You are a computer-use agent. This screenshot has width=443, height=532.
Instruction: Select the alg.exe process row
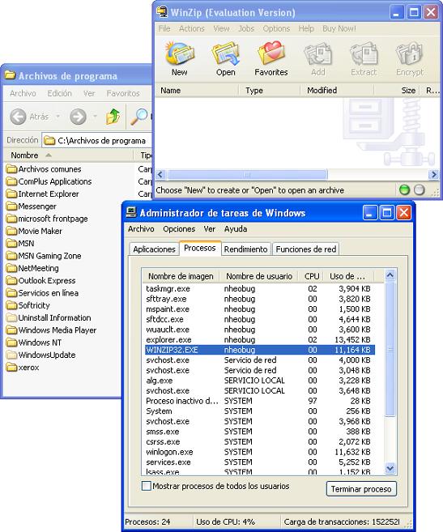click(x=260, y=381)
